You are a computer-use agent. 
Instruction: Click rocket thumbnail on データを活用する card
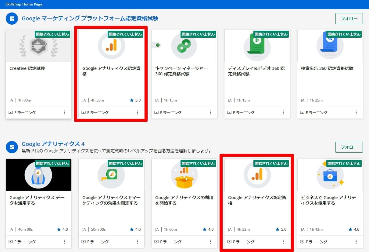[x=38, y=175]
